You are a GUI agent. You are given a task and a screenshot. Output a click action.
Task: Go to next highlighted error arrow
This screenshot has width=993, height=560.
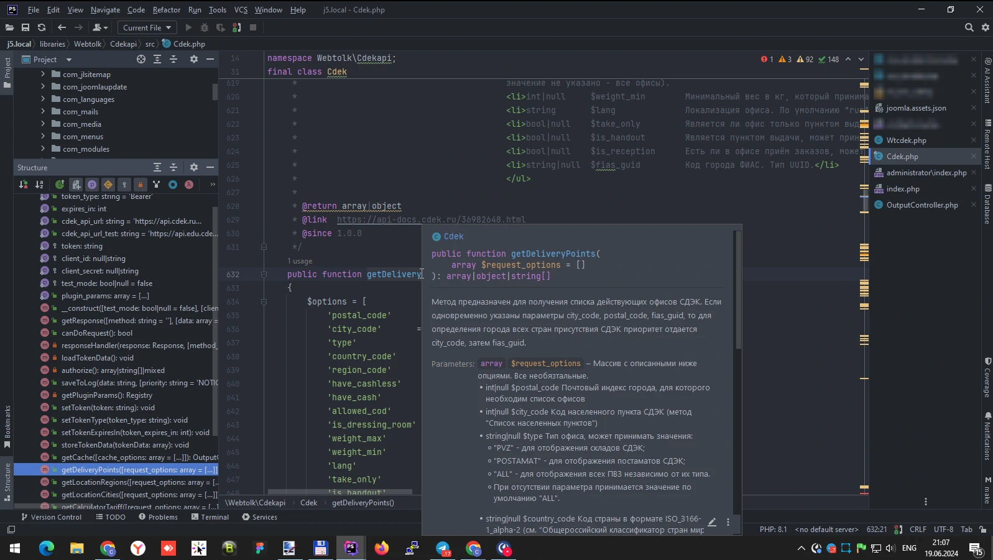click(x=861, y=59)
